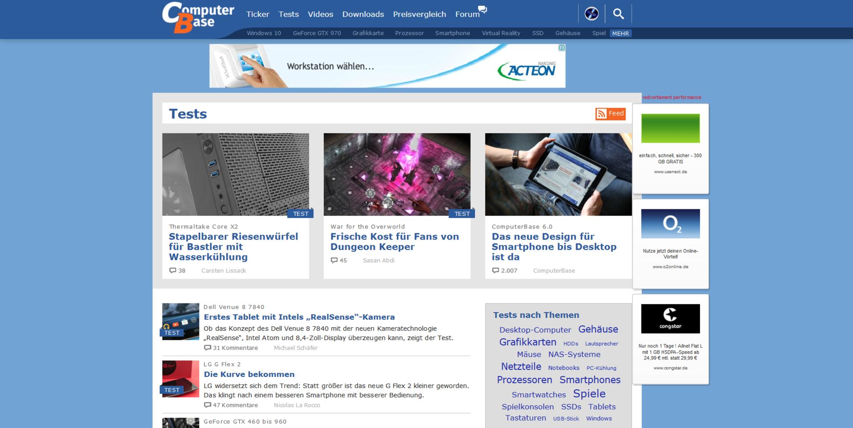Image resolution: width=853 pixels, height=428 pixels.
Task: Select Netzteile theme tag
Action: tap(521, 367)
